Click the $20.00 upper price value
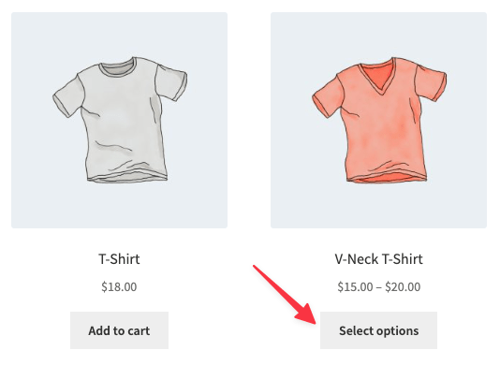 click(403, 286)
